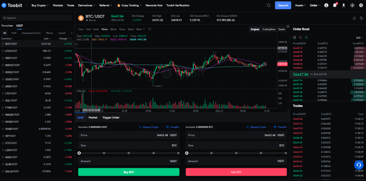Open the search magnifier in top bar

coord(269,5)
